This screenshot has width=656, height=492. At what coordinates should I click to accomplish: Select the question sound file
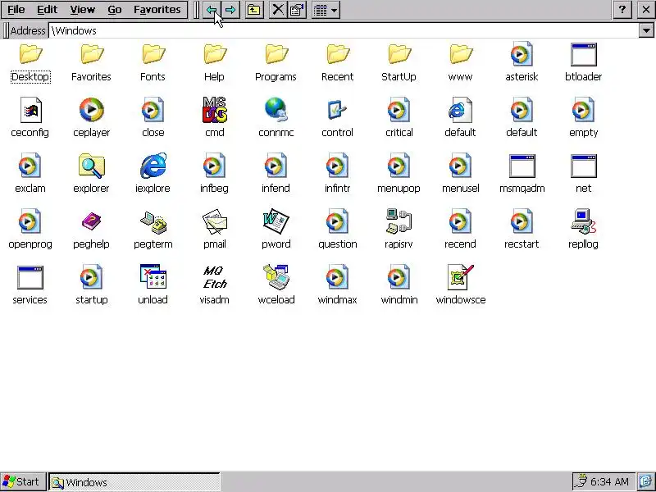(x=337, y=221)
